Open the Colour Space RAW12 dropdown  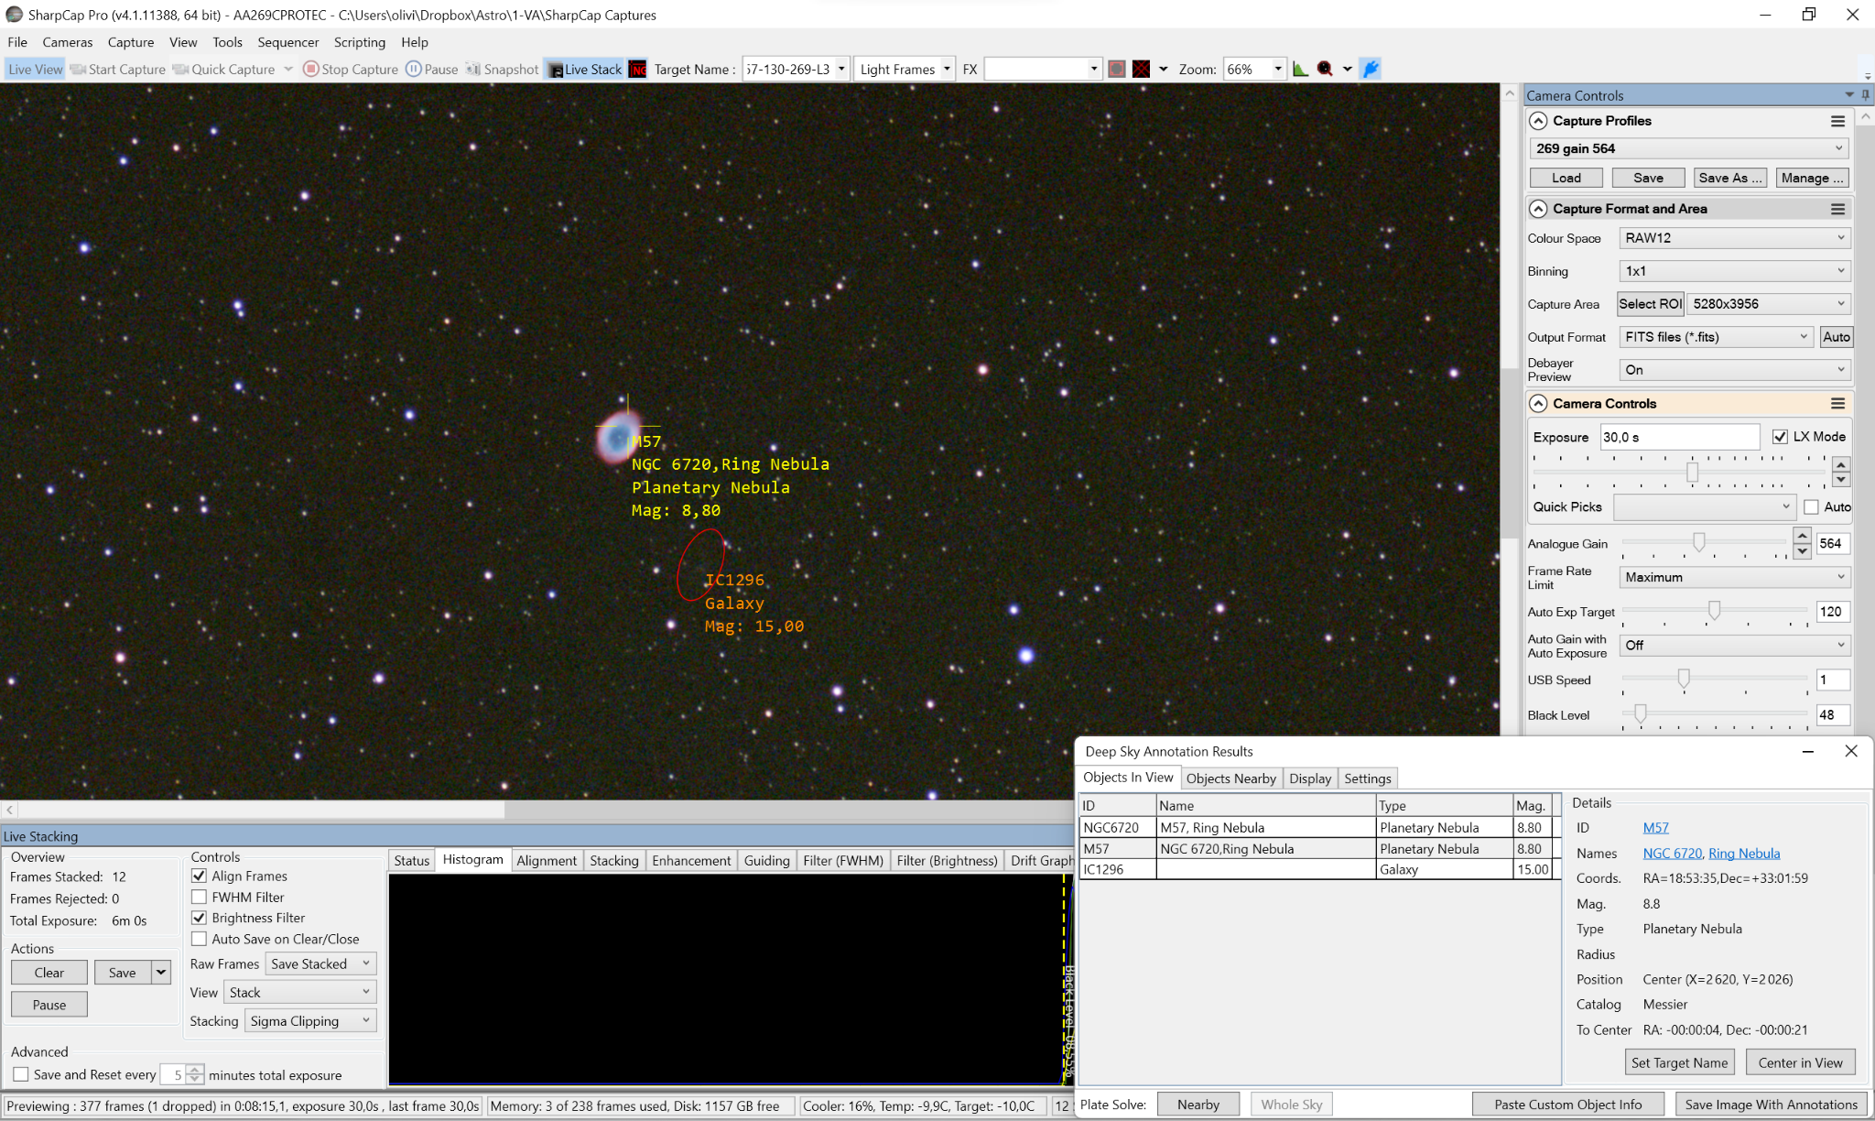click(x=1734, y=238)
